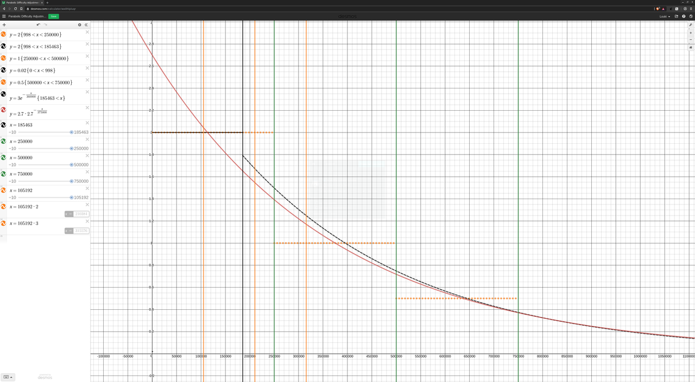Viewport: 695px width, 382px height.
Task: Edit the y=1{250000<x<500000} expression
Action: pos(39,59)
